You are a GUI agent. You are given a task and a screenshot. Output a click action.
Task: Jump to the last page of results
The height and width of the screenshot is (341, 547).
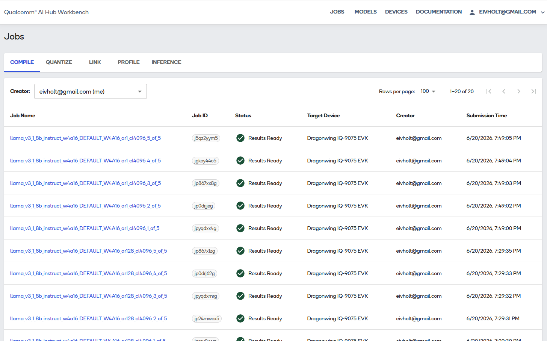coord(534,91)
